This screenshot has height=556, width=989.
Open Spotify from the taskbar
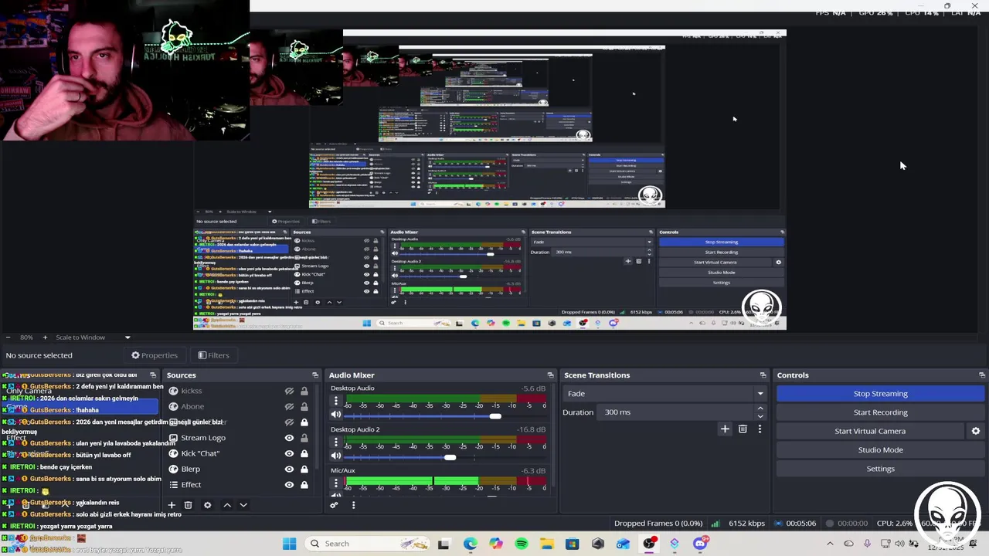click(521, 544)
